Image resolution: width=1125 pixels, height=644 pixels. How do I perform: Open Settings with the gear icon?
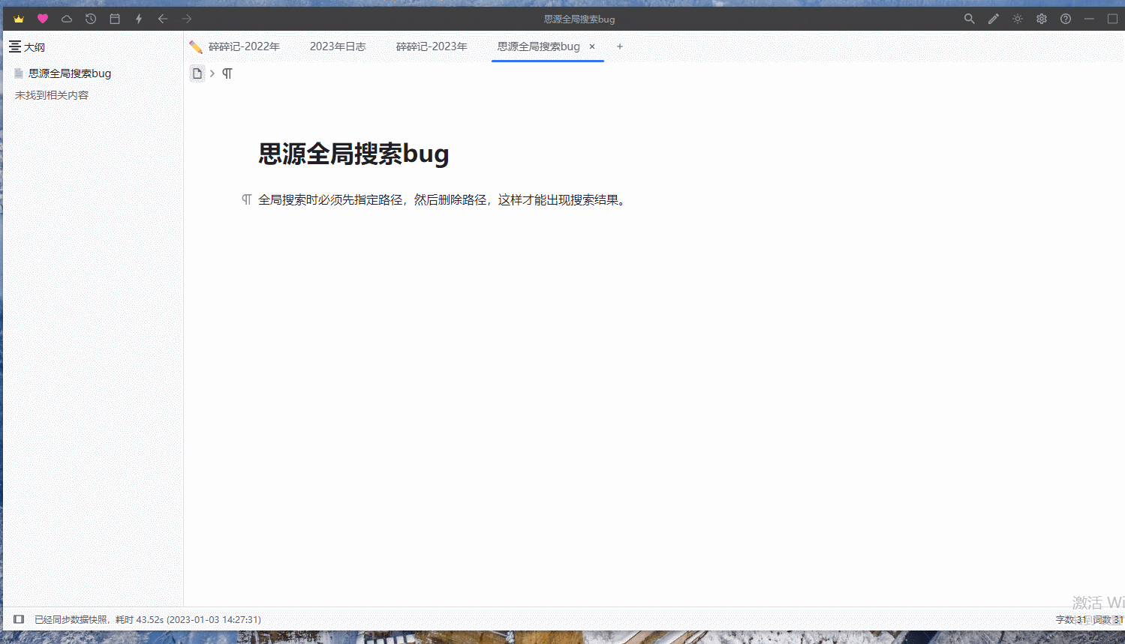point(1041,19)
